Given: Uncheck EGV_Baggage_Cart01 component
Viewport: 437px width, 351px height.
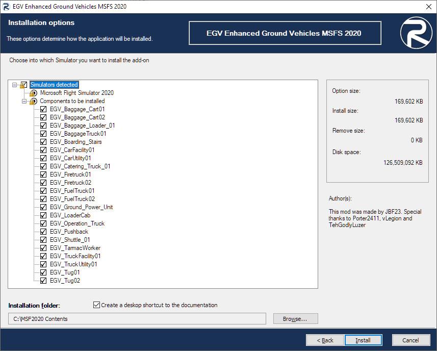Looking at the screenshot, I should [43, 109].
